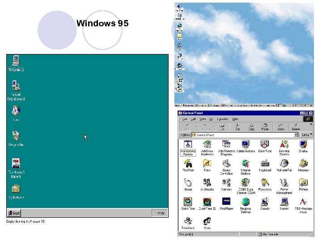Open the View menu in Control Panel
The image size is (322, 241).
click(x=203, y=119)
